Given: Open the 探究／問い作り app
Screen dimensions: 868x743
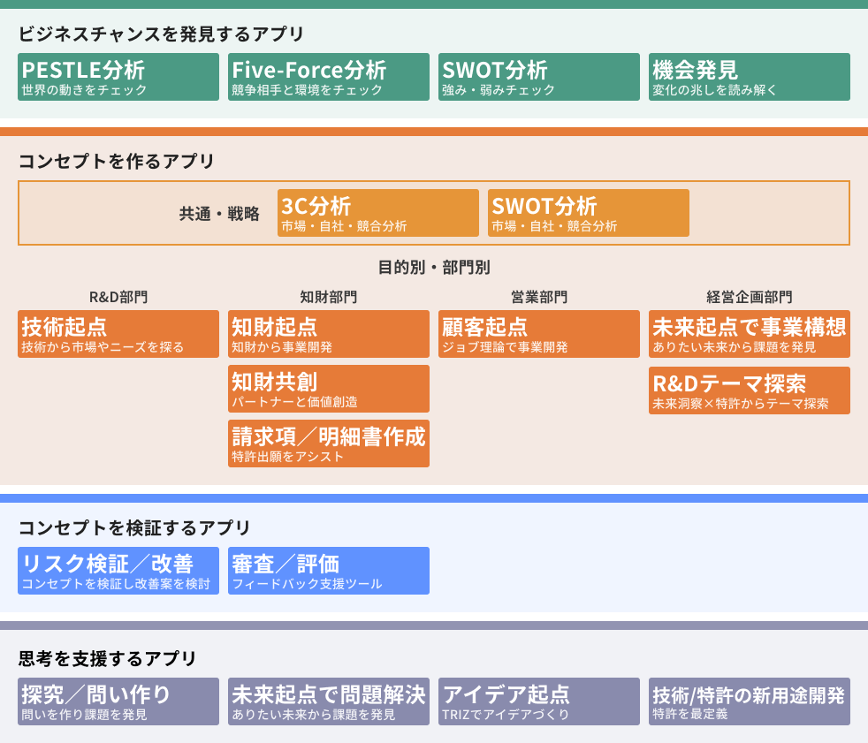Looking at the screenshot, I should pyautogui.click(x=118, y=701).
